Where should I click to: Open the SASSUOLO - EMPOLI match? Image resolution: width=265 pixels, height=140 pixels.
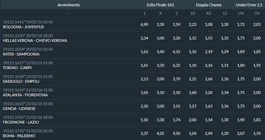(x=21, y=81)
